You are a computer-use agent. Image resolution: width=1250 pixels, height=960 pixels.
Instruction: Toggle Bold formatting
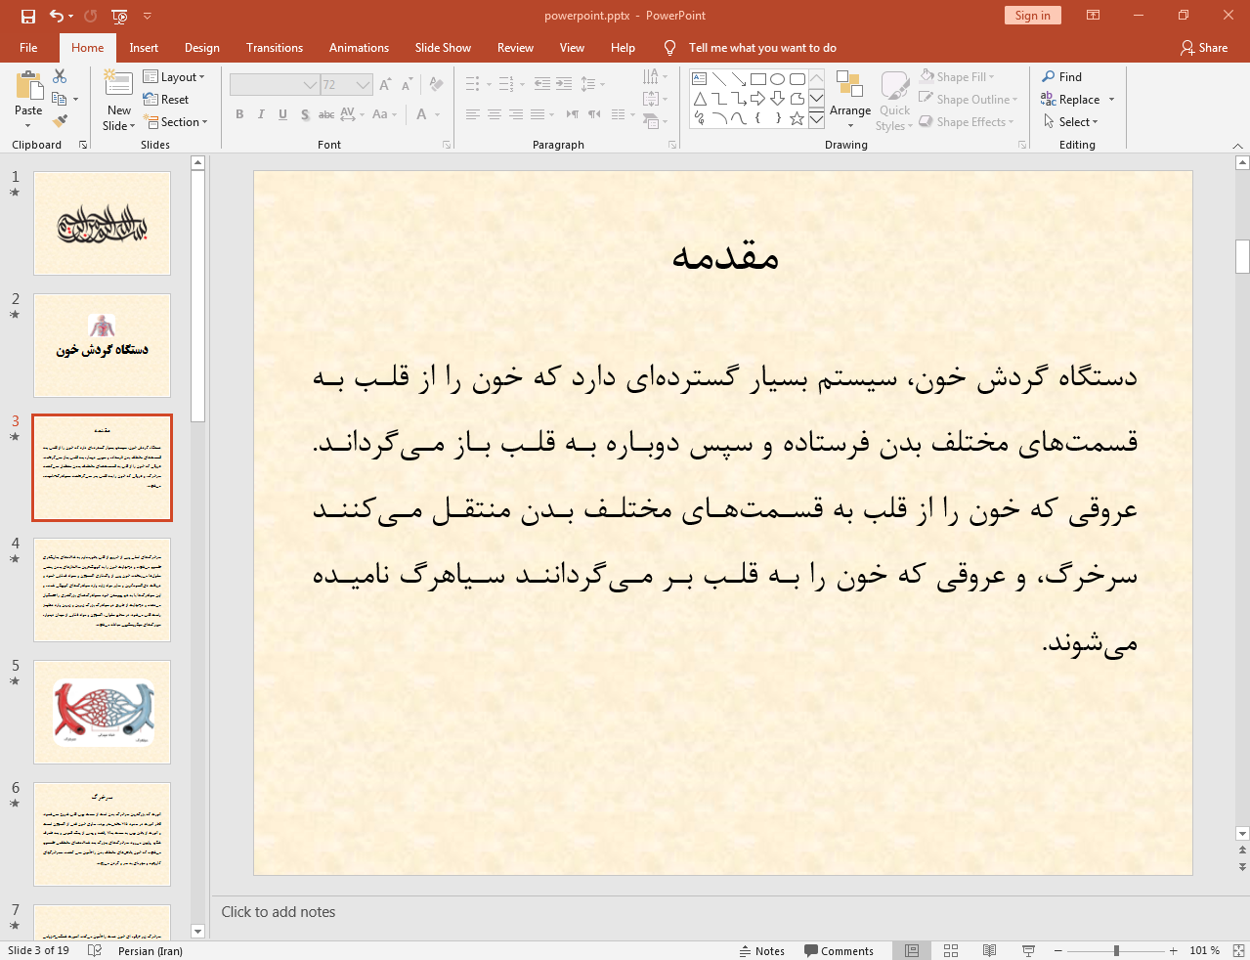coord(239,114)
